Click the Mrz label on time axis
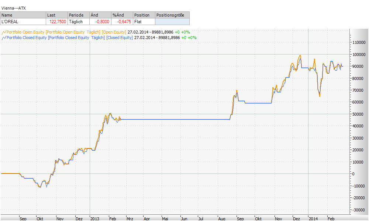Screen dimensions: 369x221 (130, 219)
